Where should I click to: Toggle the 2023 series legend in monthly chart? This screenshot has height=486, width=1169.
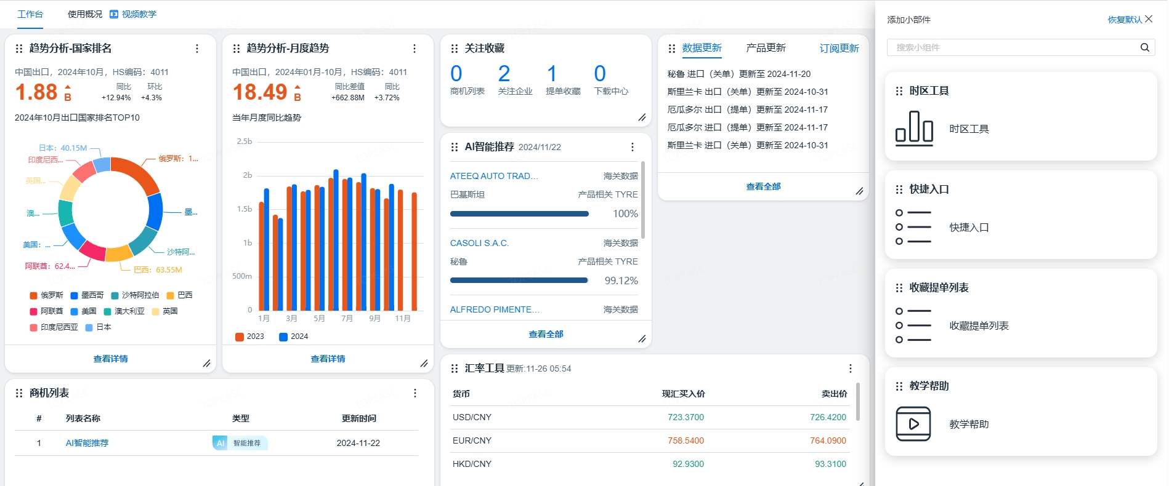249,337
